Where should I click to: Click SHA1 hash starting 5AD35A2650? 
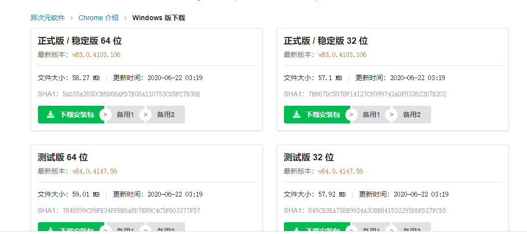click(x=131, y=94)
